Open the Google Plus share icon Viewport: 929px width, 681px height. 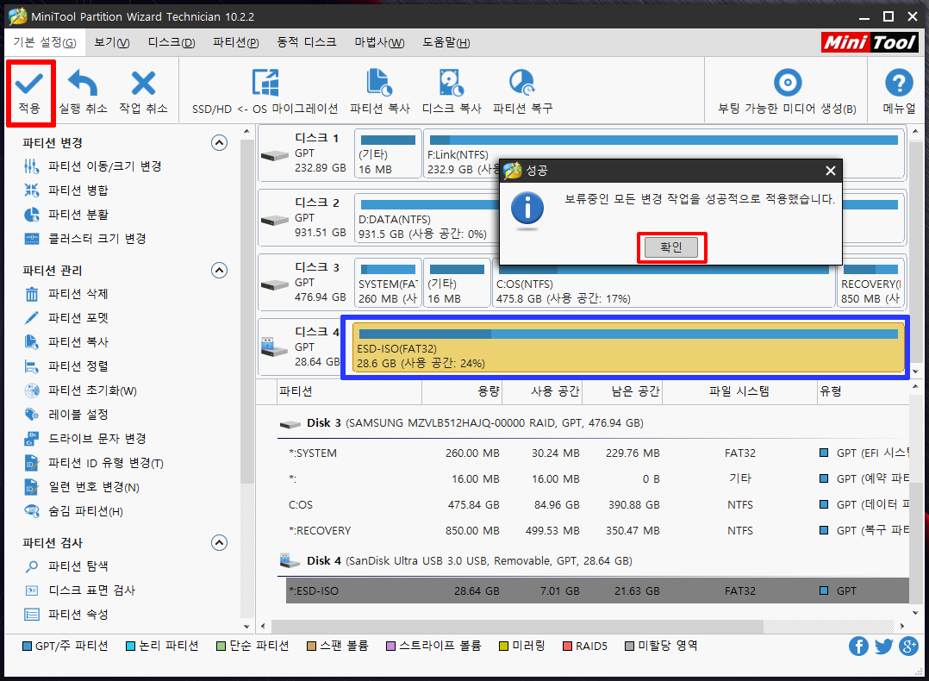click(908, 646)
